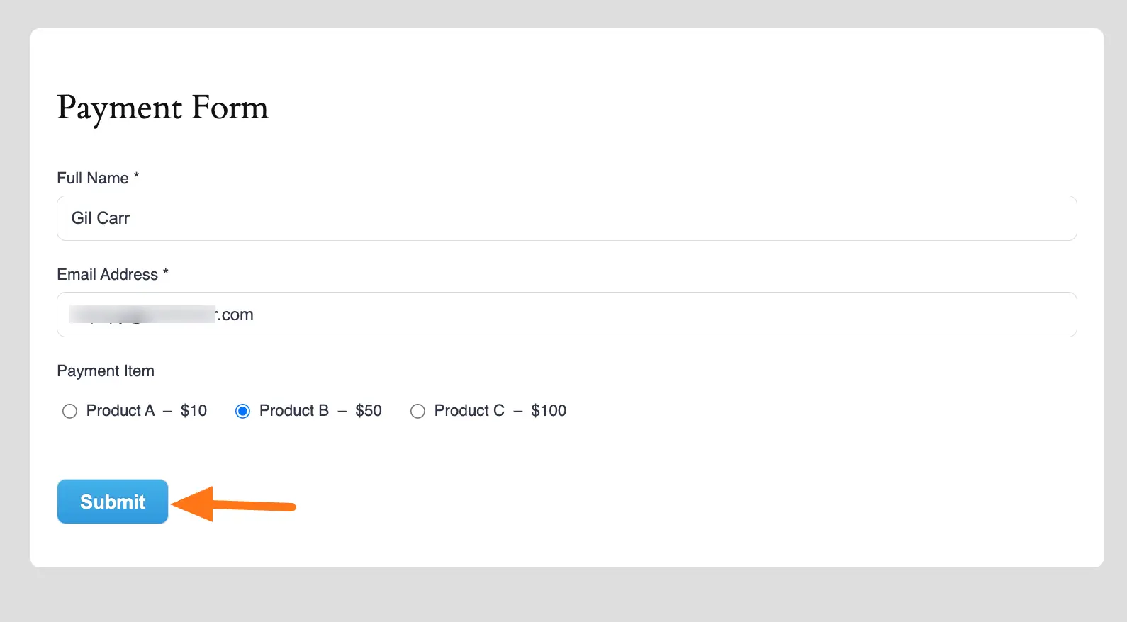Select the Product B radio button
The height and width of the screenshot is (622, 1127).
pos(242,412)
